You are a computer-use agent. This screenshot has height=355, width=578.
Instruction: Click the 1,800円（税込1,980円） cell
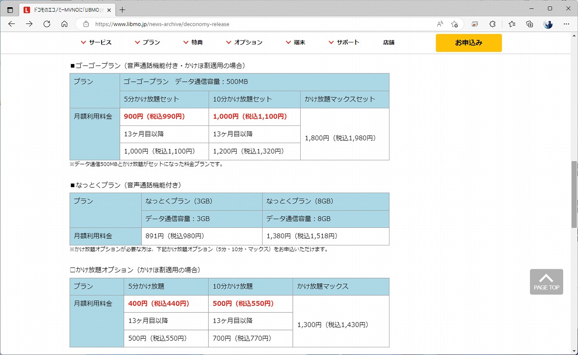point(345,134)
